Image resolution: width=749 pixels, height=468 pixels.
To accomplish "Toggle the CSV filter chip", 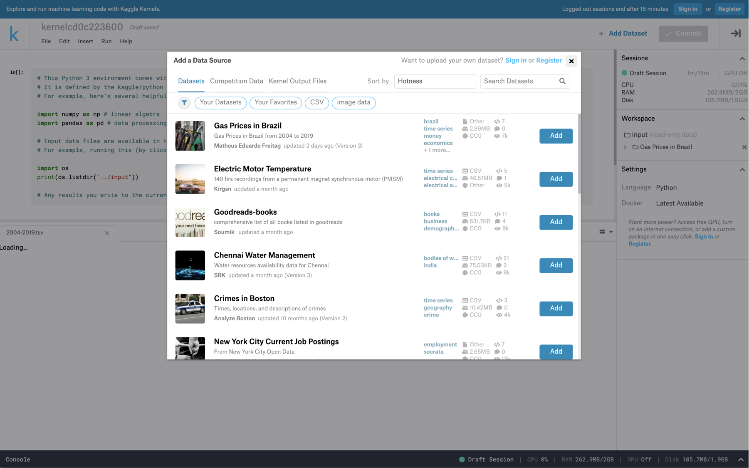I will coord(316,103).
